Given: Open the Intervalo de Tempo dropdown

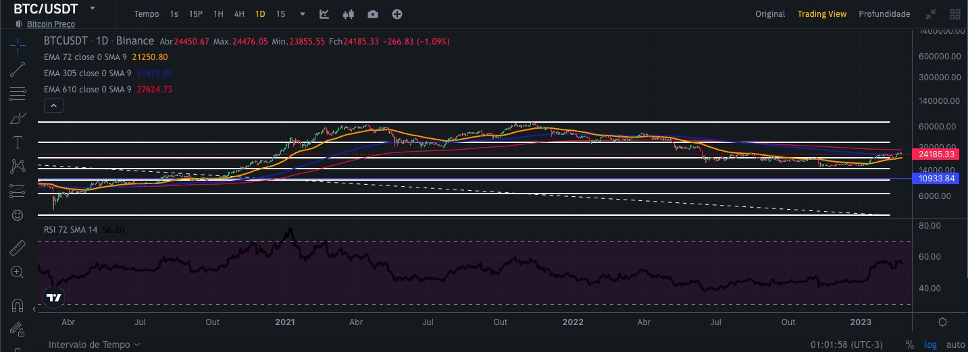Looking at the screenshot, I should click(95, 345).
